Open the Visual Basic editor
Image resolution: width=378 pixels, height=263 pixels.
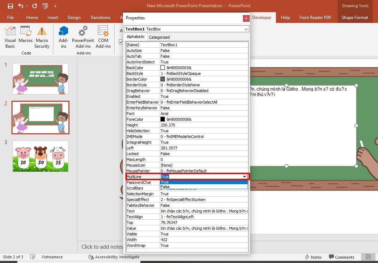pyautogui.click(x=10, y=36)
